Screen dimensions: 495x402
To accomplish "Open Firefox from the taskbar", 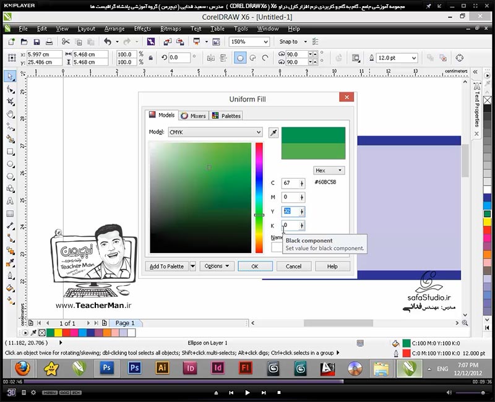I will click(x=23, y=368).
